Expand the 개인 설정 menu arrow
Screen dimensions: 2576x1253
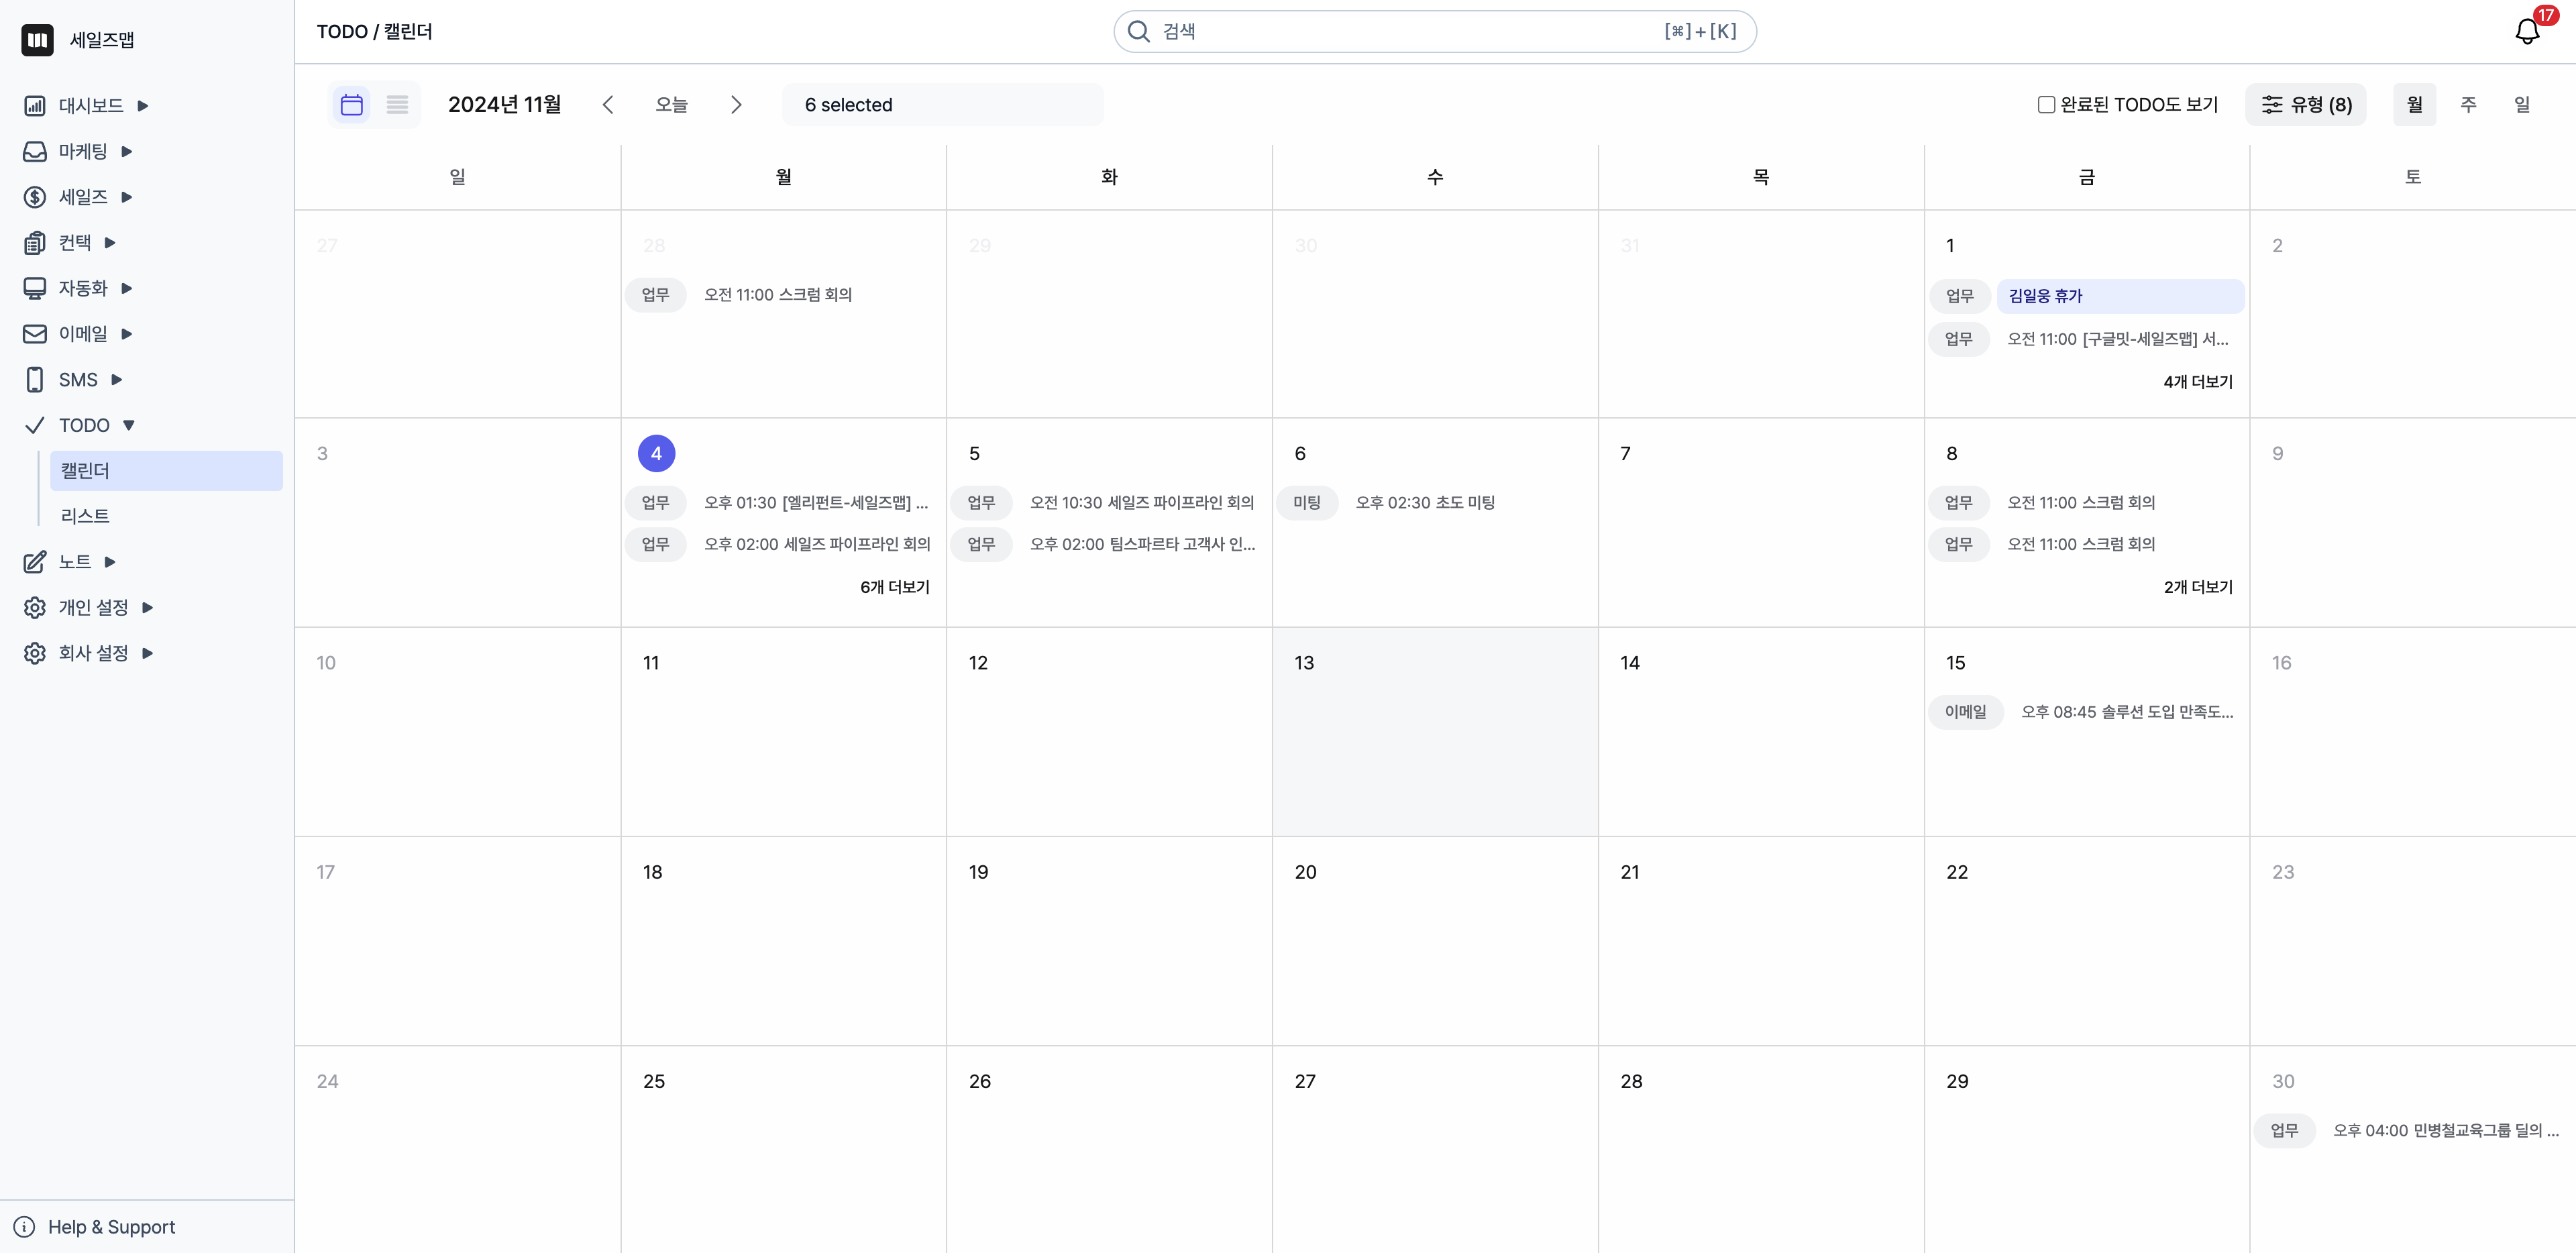[148, 608]
